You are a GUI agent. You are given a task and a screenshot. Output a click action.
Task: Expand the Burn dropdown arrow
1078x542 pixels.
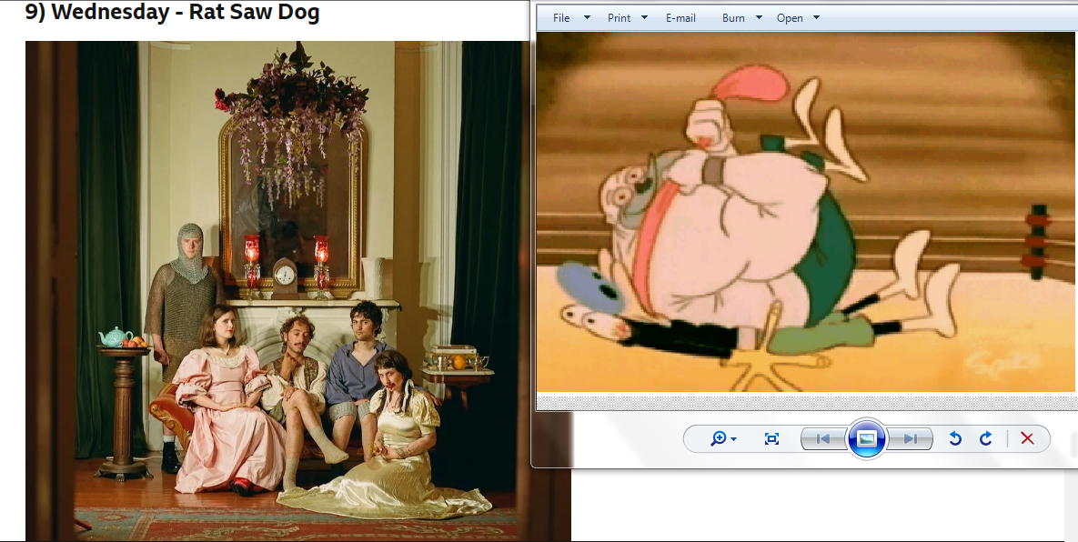click(x=759, y=18)
